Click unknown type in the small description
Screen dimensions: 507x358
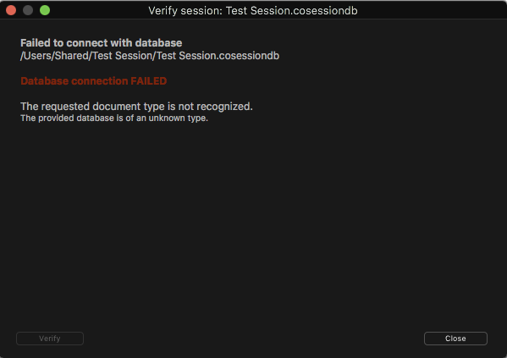pos(178,118)
